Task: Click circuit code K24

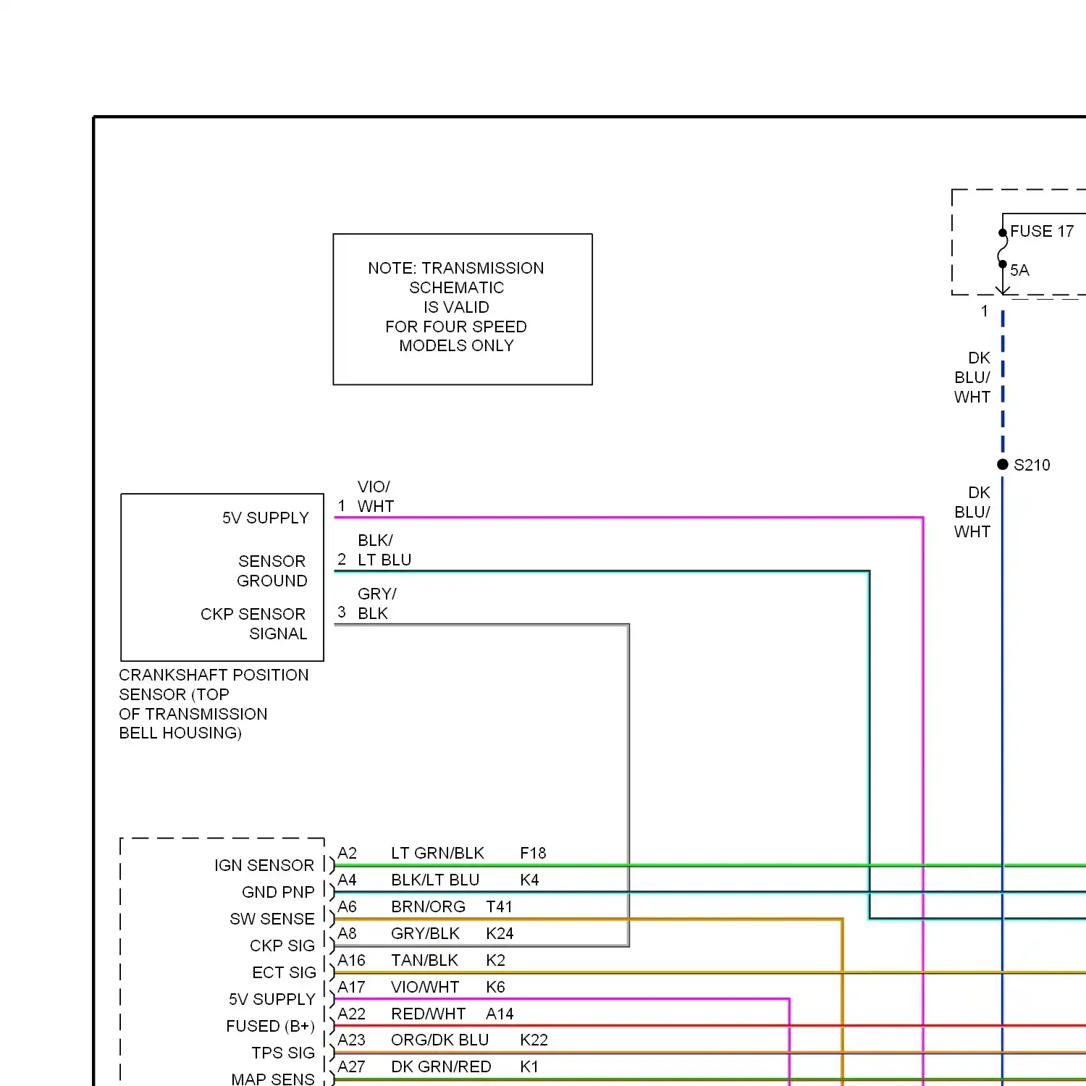Action: coord(500,933)
